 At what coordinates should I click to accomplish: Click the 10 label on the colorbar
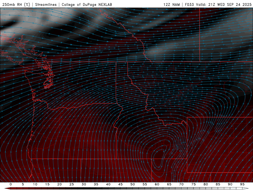[35, 184]
